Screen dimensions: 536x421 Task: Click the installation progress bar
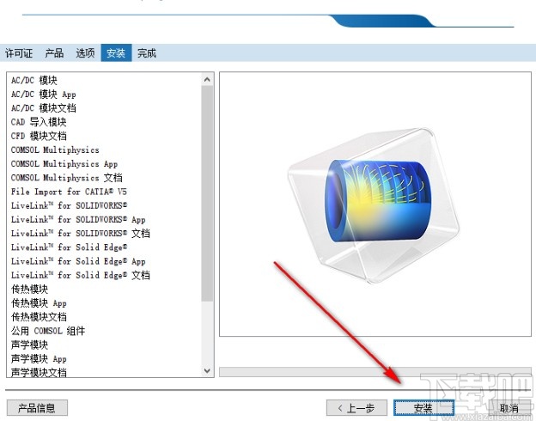375,372
